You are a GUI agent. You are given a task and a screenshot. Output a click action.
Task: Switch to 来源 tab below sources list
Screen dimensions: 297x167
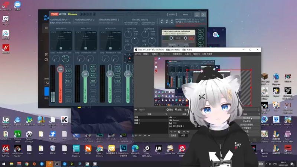[183, 135]
